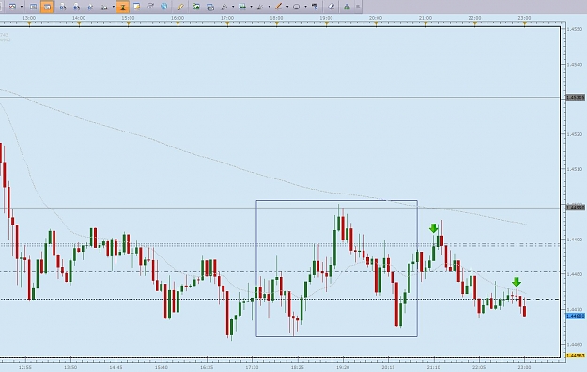The height and width of the screenshot is (372, 587).
Task: Click the 14:00 label on the upper time axis
Action: click(x=79, y=18)
